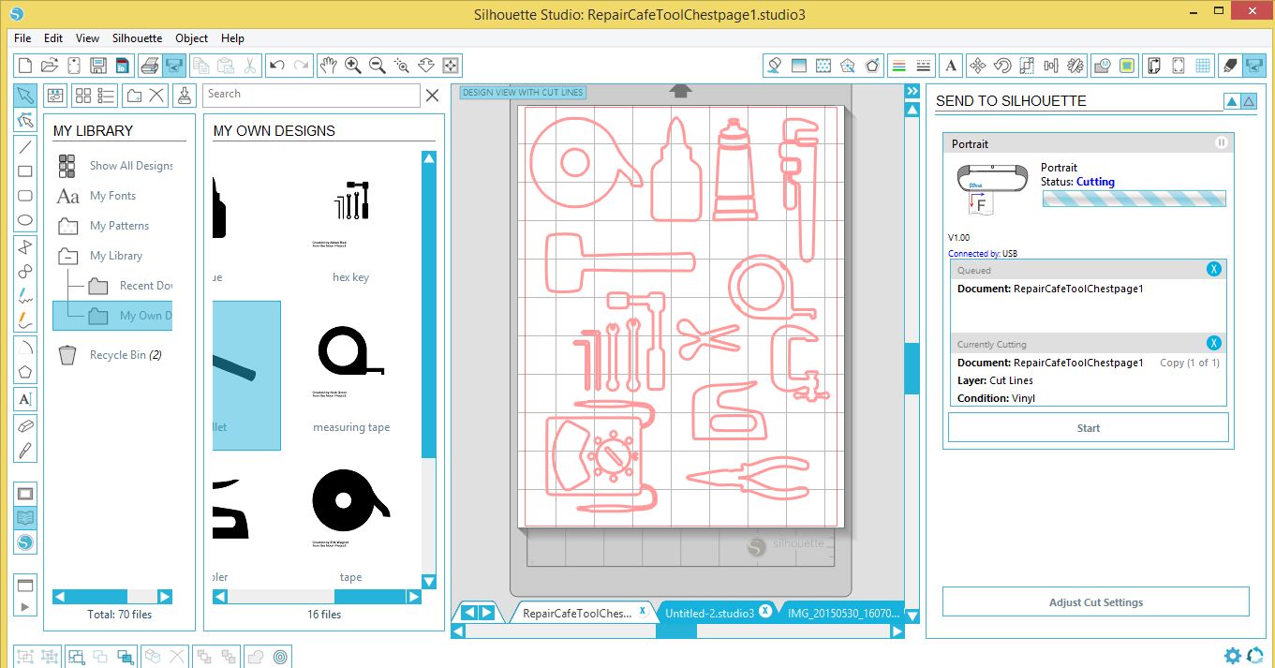
Task: Switch to the IMG_20150530 document tab
Action: (843, 613)
